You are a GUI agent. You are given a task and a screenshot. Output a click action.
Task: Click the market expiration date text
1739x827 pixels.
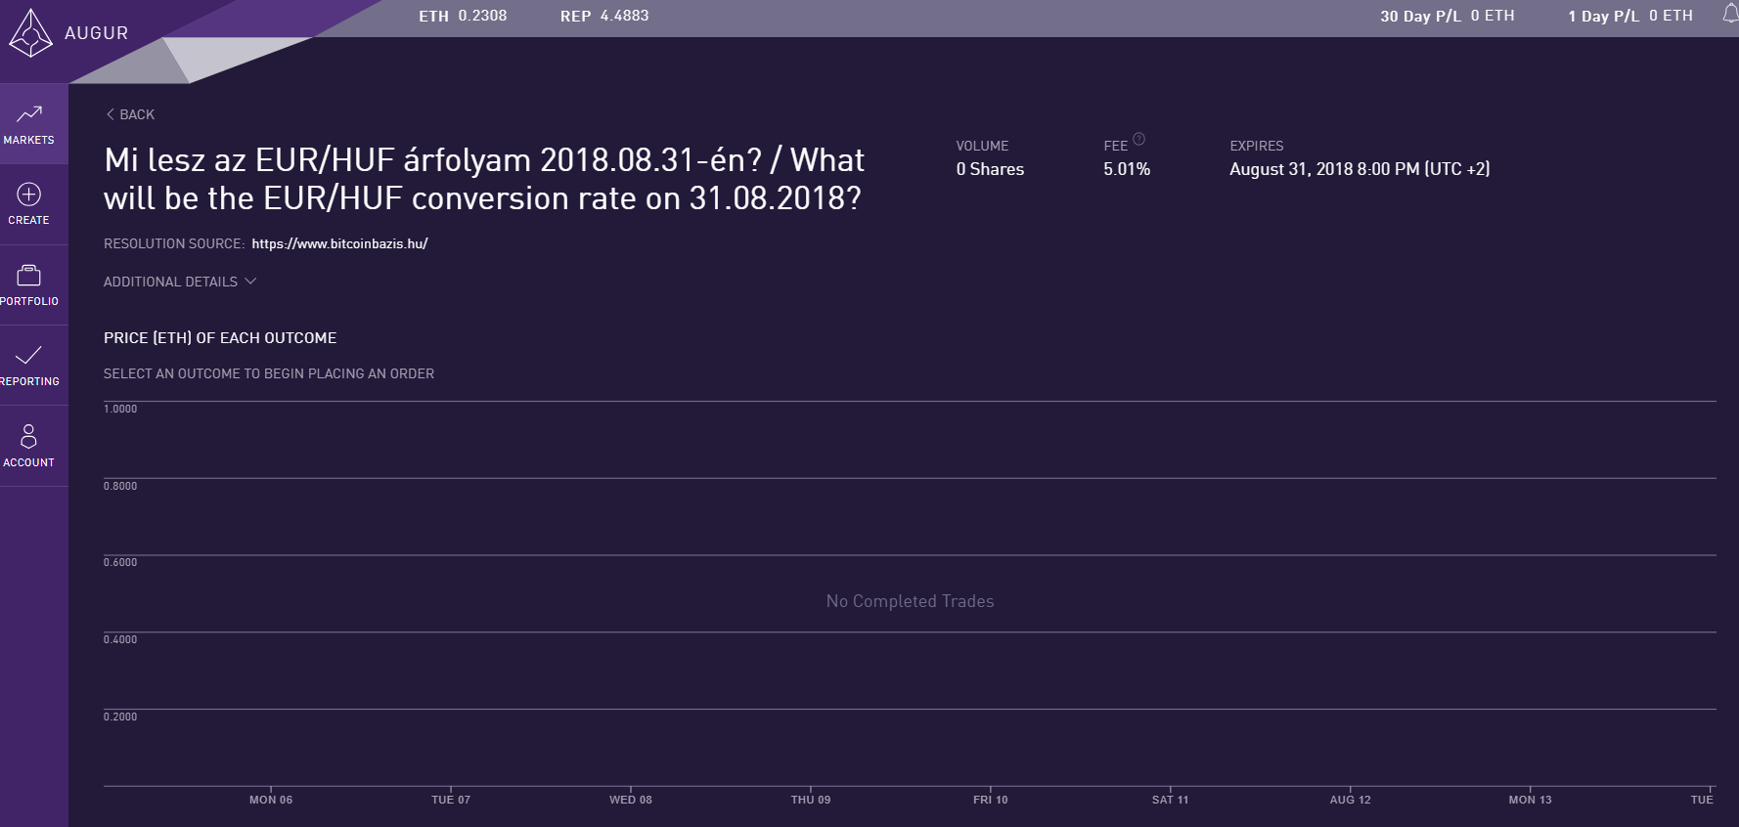1359,169
